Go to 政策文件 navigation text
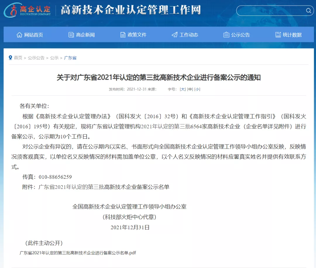This screenshot has width=316, height=268. tap(137, 35)
